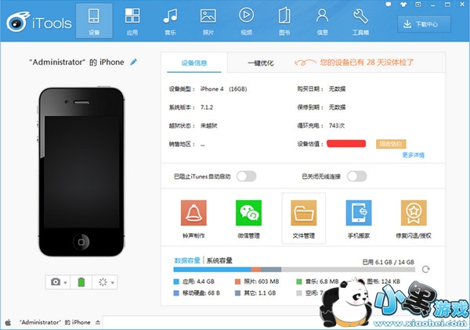Expand the screenshot camera dropdown arrow

[x=65, y=282]
